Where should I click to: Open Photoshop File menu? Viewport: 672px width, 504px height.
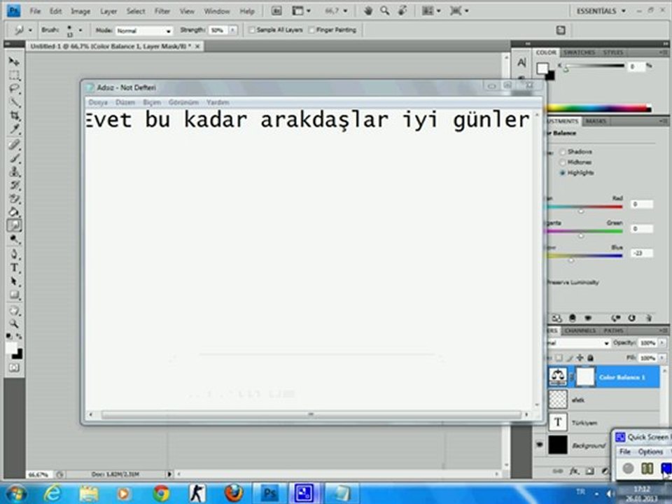(x=35, y=11)
